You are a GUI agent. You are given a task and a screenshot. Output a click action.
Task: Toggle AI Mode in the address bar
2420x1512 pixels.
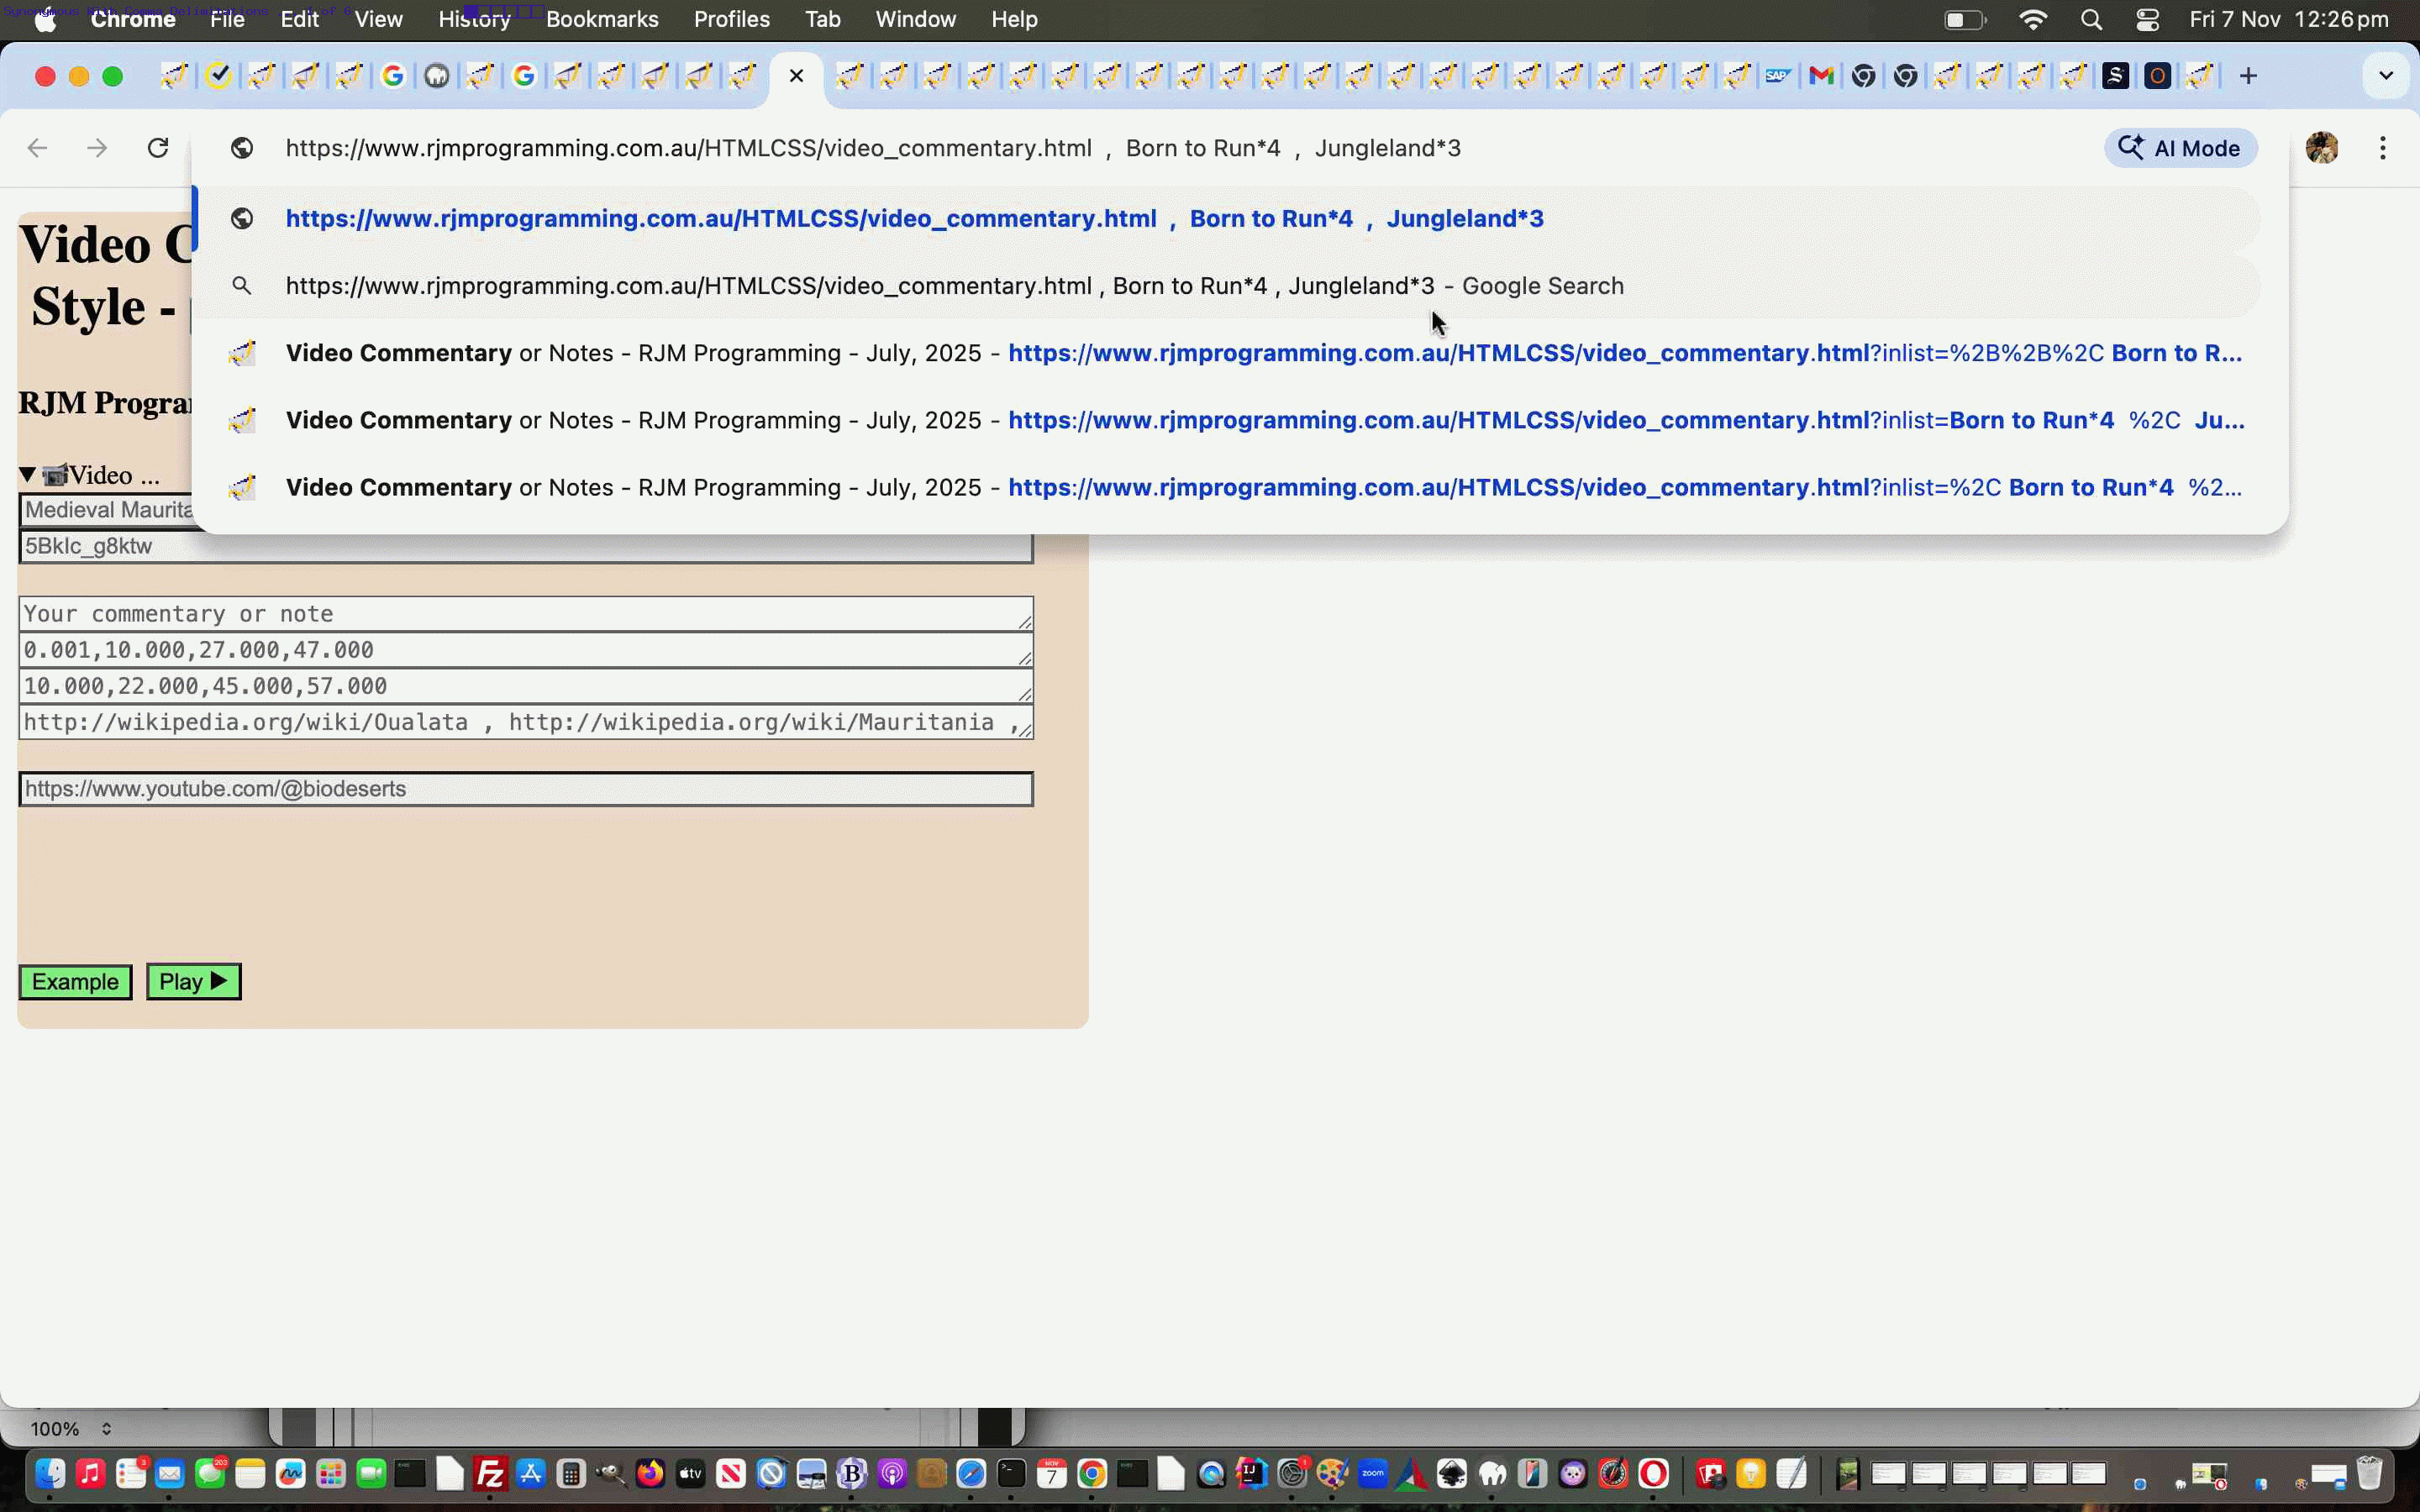(x=2180, y=147)
